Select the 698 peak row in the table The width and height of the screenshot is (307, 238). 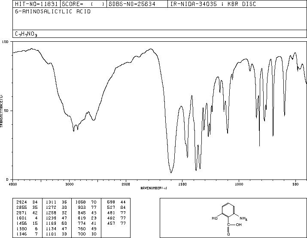point(116,202)
